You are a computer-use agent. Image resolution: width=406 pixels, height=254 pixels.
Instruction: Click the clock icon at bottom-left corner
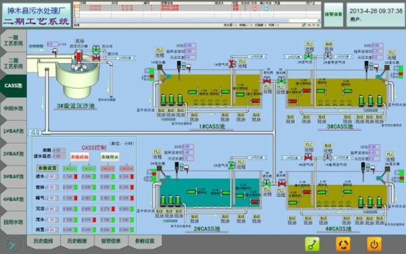pyautogui.click(x=12, y=245)
